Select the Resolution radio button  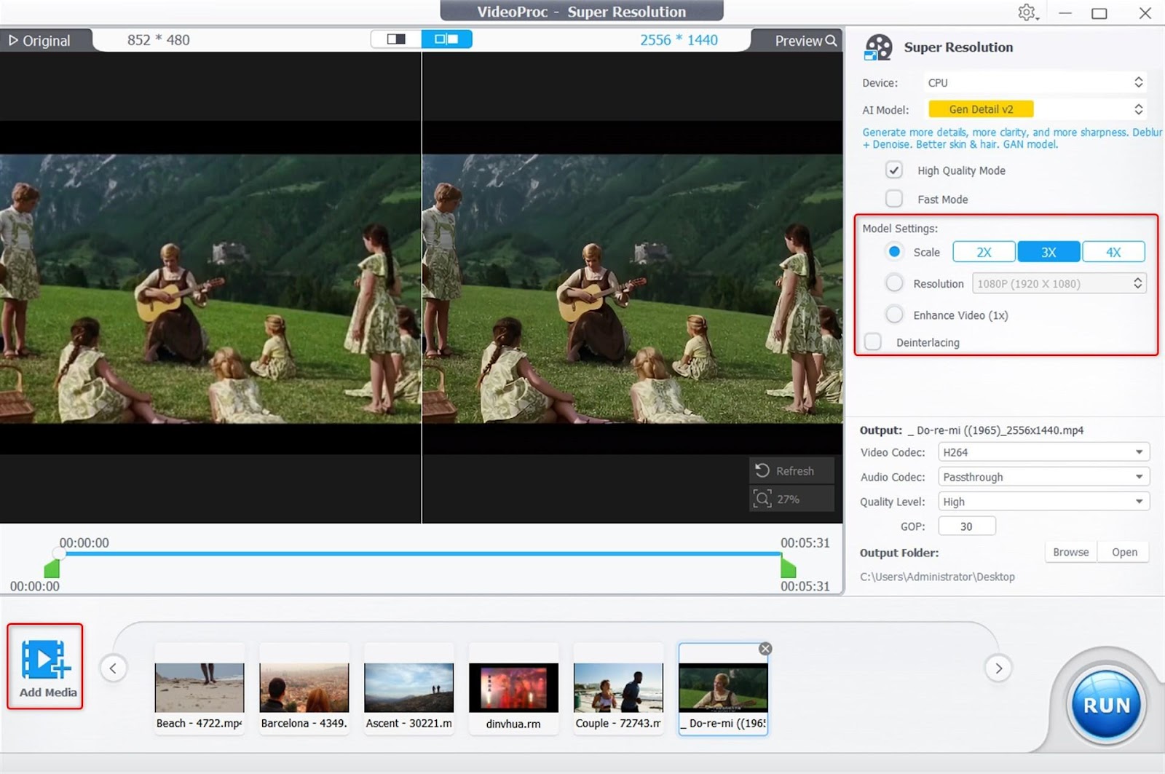point(893,283)
